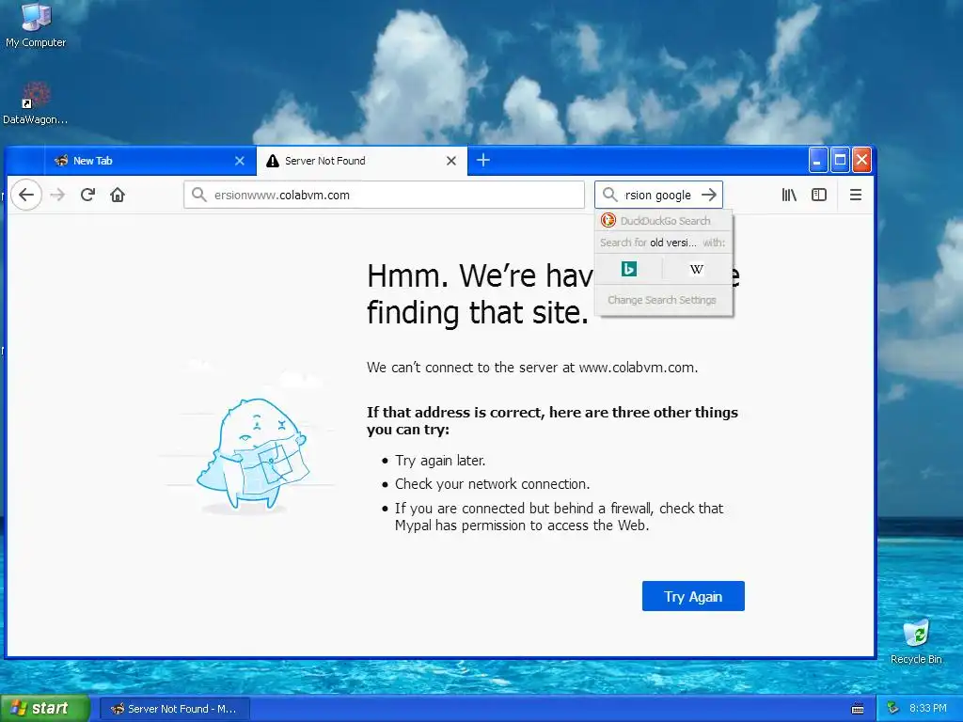
Task: Maximize the Mypal browser window
Action: 840,160
